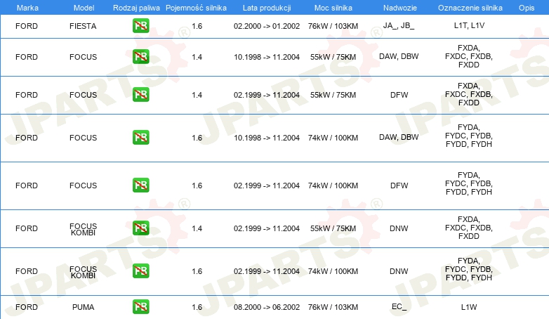Click 55kW / 75KM in FOCUS DFW row

pos(333,95)
